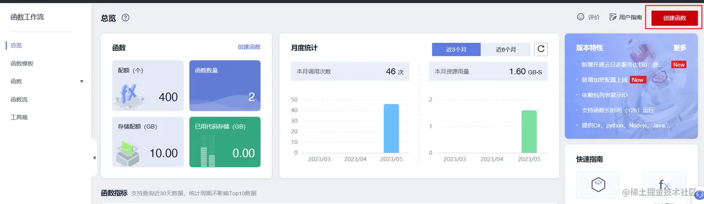Image resolution: width=704 pixels, height=204 pixels.
Task: Click the red 创建函数 button
Action: [675, 18]
